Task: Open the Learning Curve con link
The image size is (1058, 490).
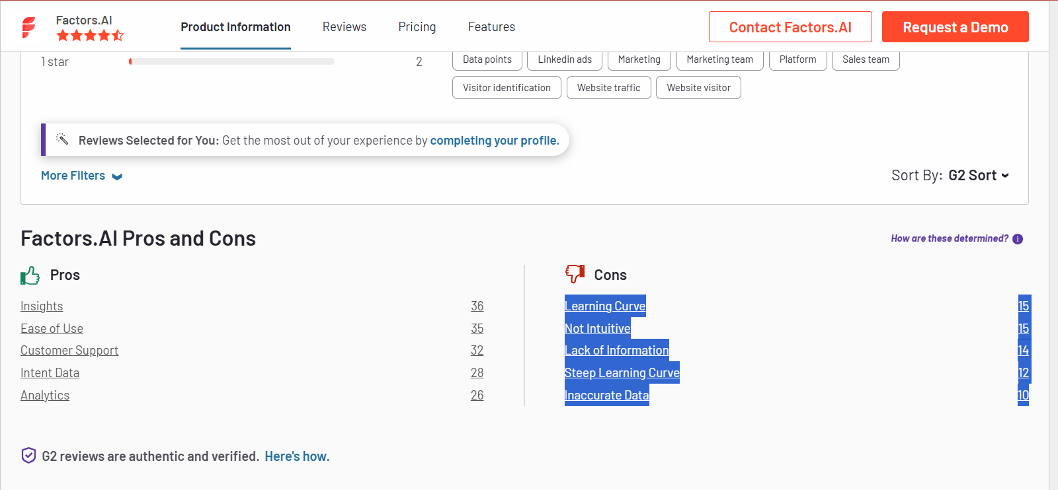Action: (605, 306)
